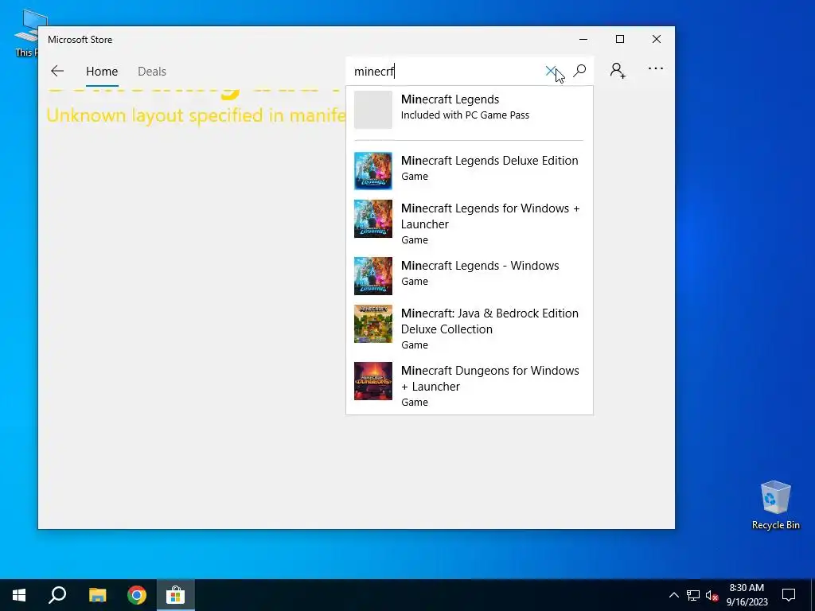Select the Recycle Bin desktop icon
The width and height of the screenshot is (815, 611).
tap(775, 505)
